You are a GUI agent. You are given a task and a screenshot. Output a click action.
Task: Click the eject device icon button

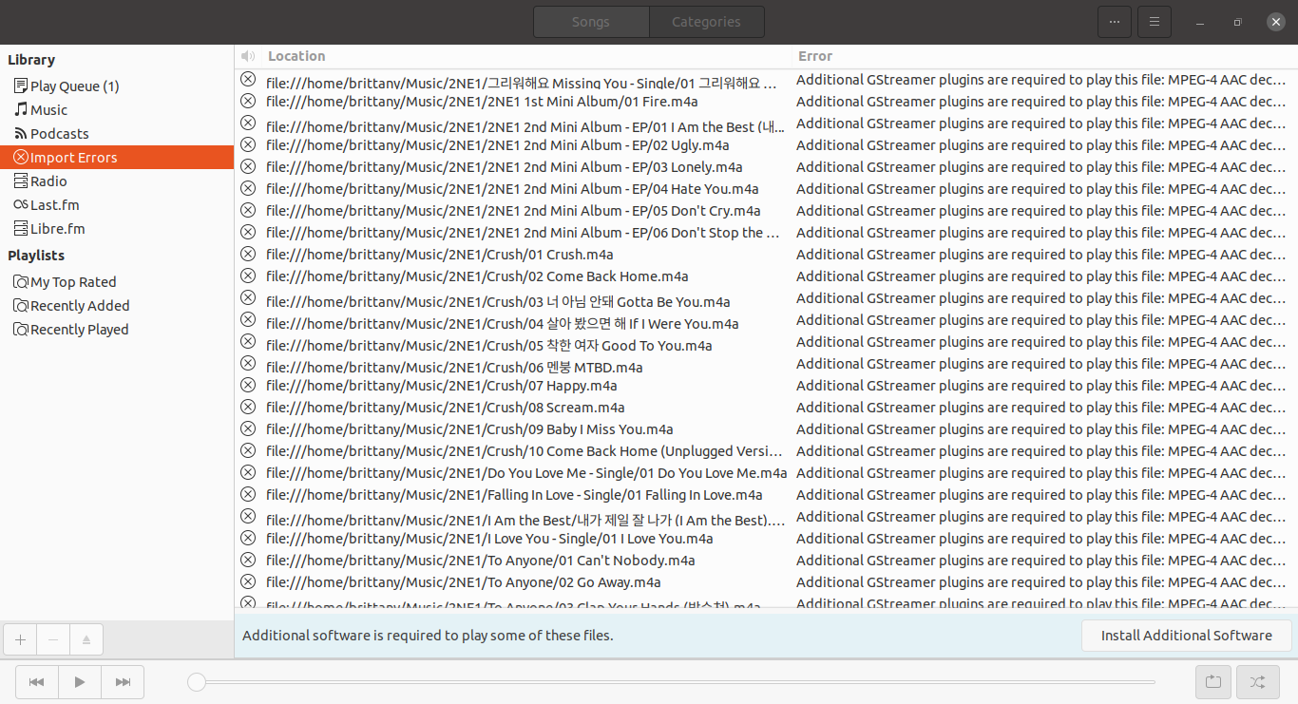[x=86, y=640]
